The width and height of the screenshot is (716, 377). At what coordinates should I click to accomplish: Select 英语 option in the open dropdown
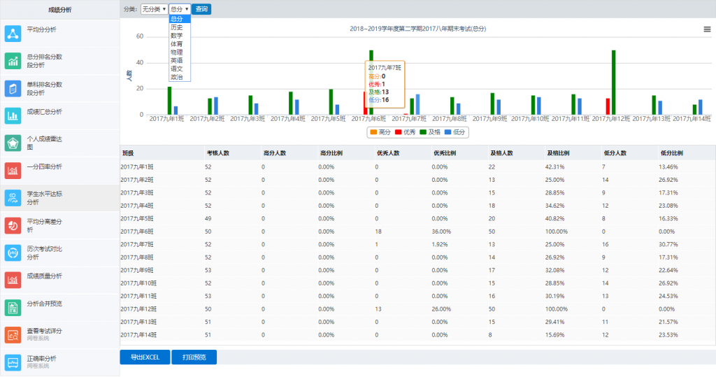[177, 61]
